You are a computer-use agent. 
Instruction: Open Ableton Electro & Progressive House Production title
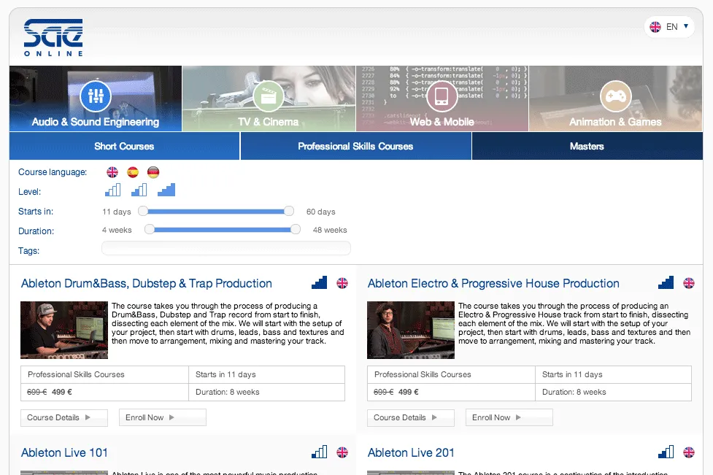tap(493, 284)
